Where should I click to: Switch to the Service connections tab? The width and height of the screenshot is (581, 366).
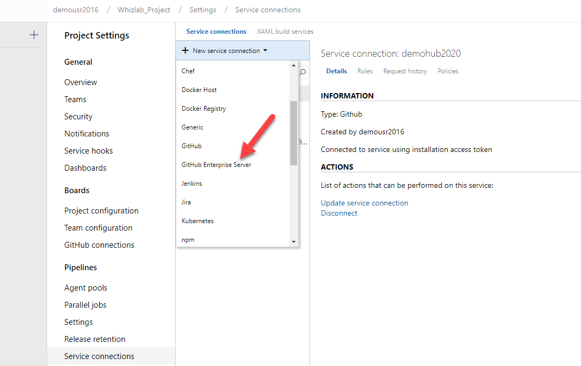(x=216, y=32)
